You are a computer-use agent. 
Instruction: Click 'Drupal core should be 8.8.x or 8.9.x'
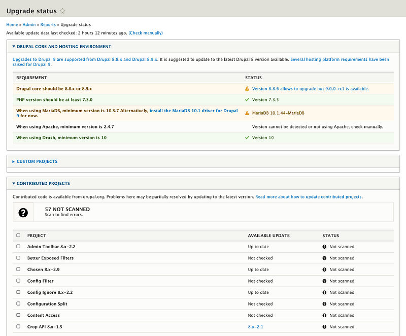pyautogui.click(x=54, y=89)
